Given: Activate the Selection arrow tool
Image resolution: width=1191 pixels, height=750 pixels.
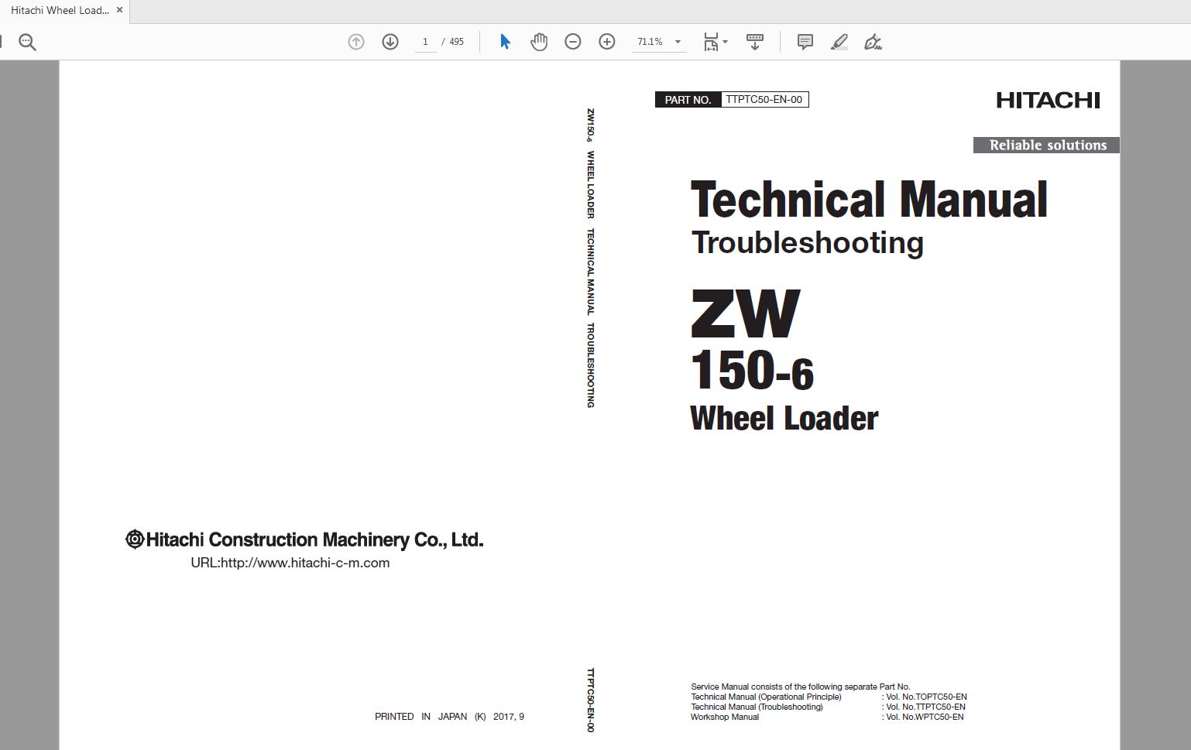Looking at the screenshot, I should (504, 42).
